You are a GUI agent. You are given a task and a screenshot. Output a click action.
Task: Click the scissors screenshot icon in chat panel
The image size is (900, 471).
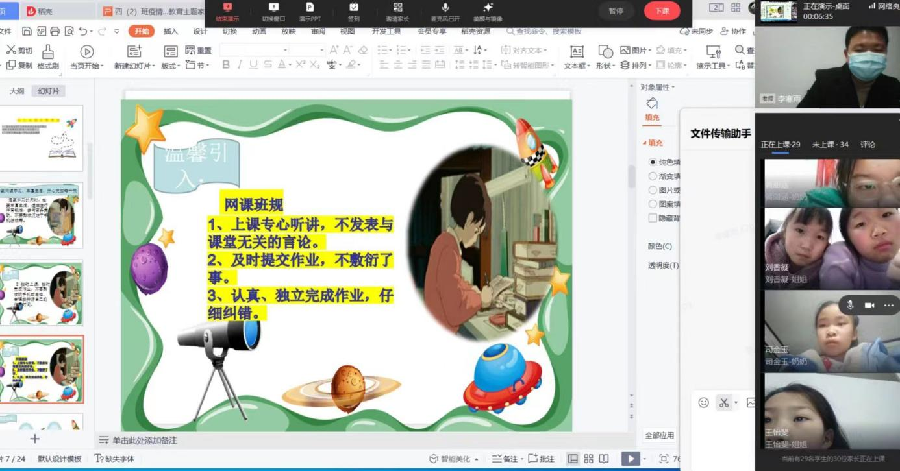[x=724, y=403]
